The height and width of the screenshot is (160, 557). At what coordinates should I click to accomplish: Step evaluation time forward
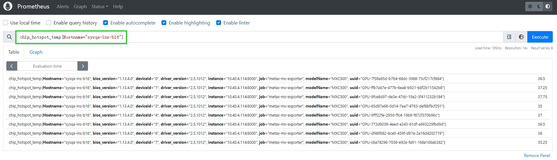tap(83, 66)
